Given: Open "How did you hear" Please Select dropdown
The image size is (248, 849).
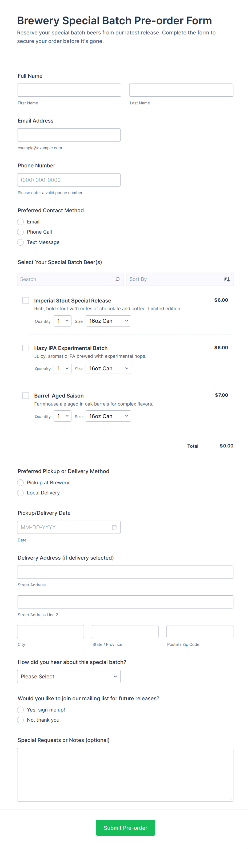Looking at the screenshot, I should click(69, 676).
